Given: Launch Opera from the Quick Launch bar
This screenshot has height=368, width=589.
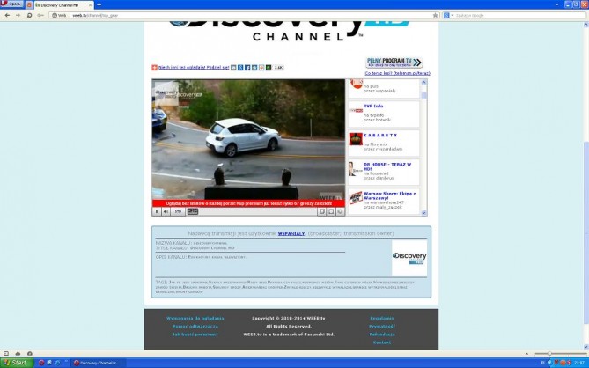Looking at the screenshot, I should [x=41, y=363].
